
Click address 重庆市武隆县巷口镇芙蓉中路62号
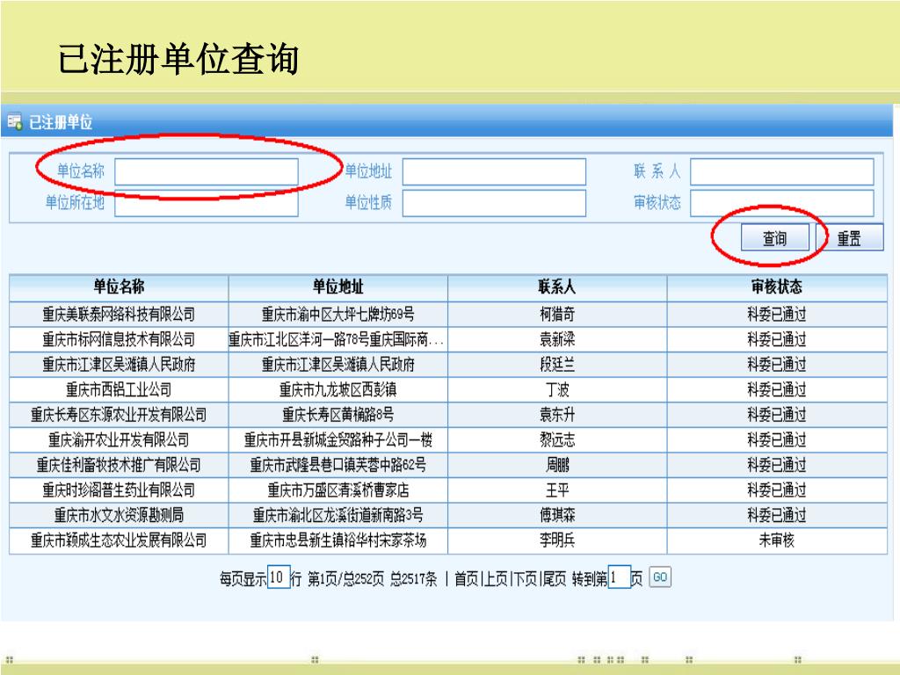point(338,465)
